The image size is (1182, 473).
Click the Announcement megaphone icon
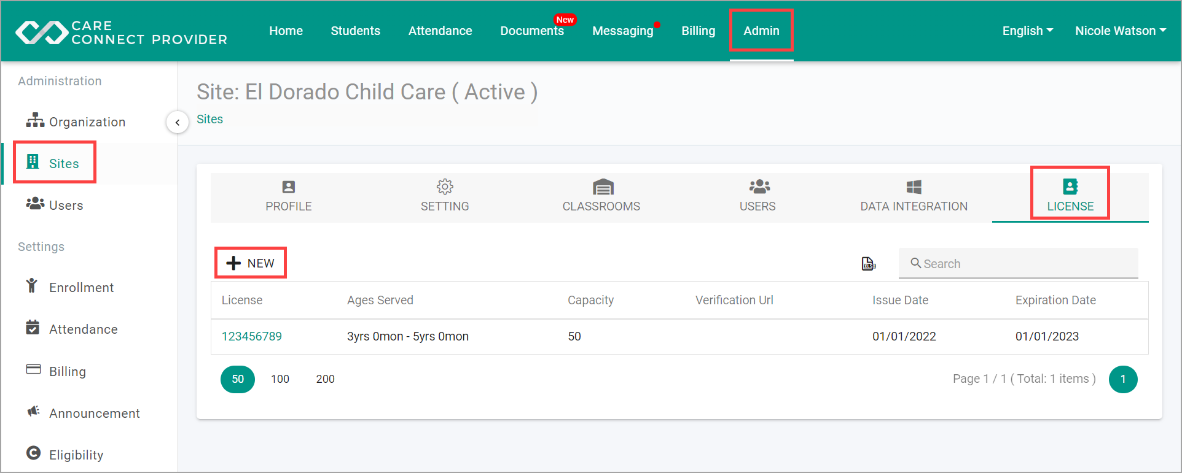(33, 412)
